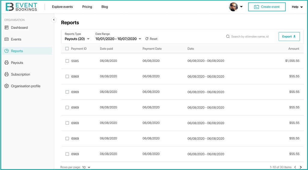Open the Rows per page dropdown
This screenshot has height=170, width=308.
[86, 167]
